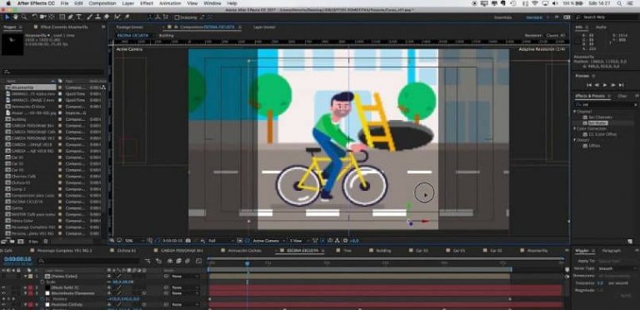This screenshot has width=640, height=310.
Task: Open the timeline Graph Editor icon
Action: pos(198,262)
